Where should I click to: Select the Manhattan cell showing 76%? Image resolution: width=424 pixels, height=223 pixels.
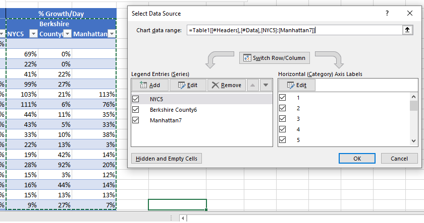[x=94, y=104]
